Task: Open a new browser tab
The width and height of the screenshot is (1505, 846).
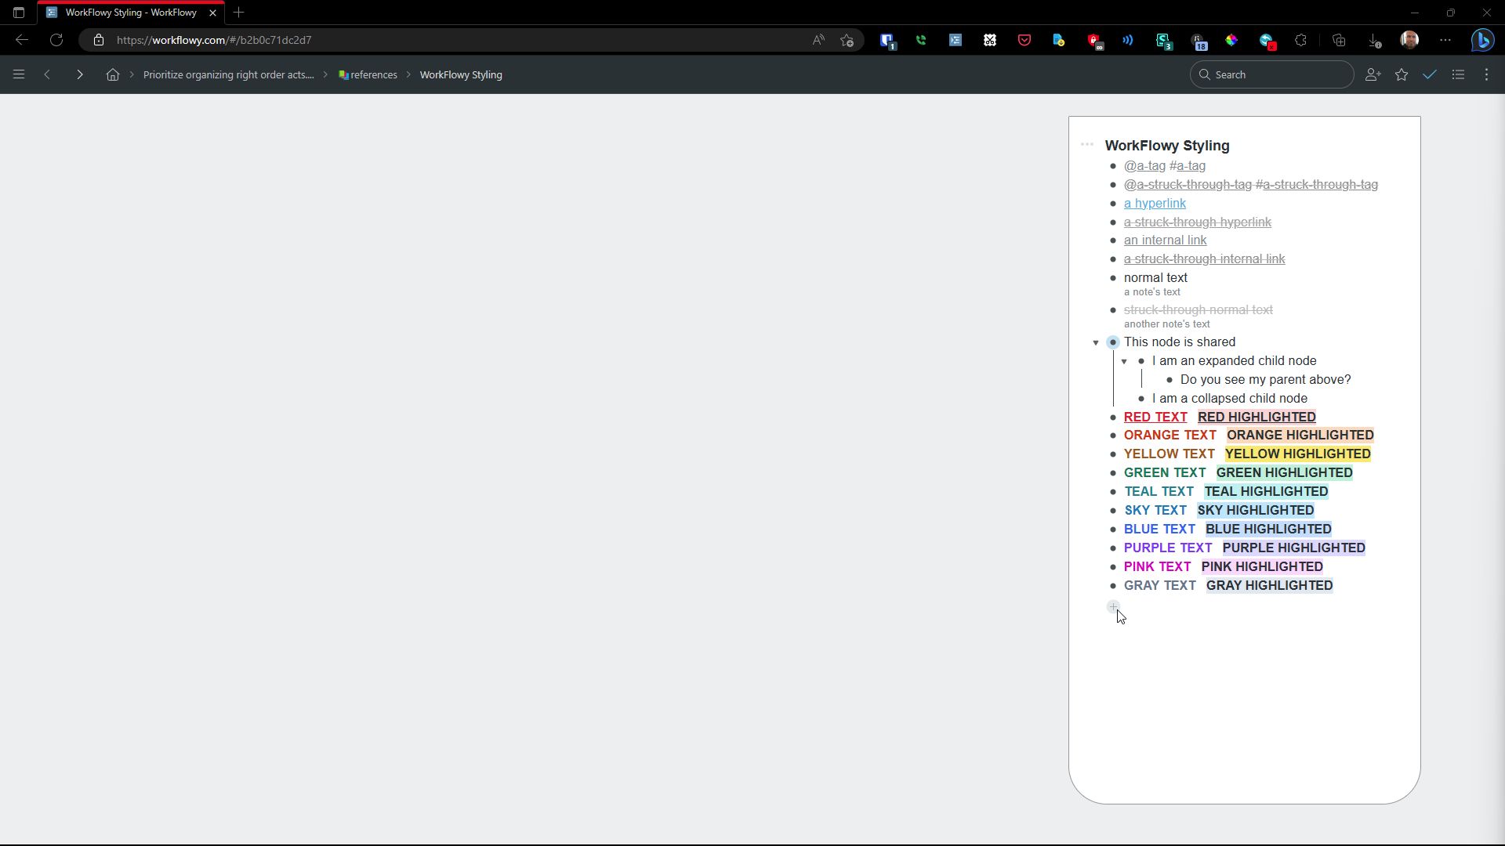Action: (x=239, y=13)
